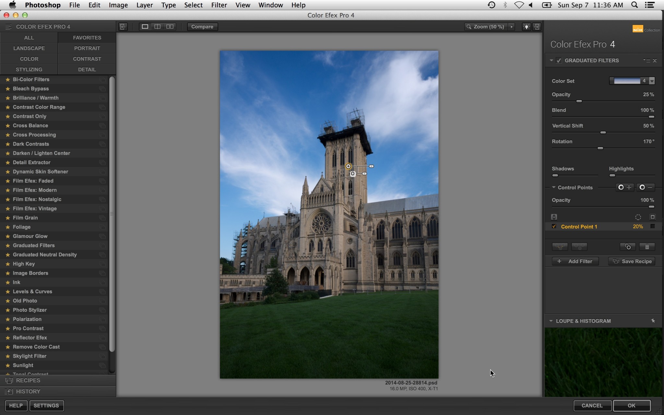Toggle the favorite star for Pro Contrast
The width and height of the screenshot is (664, 415).
pos(8,328)
